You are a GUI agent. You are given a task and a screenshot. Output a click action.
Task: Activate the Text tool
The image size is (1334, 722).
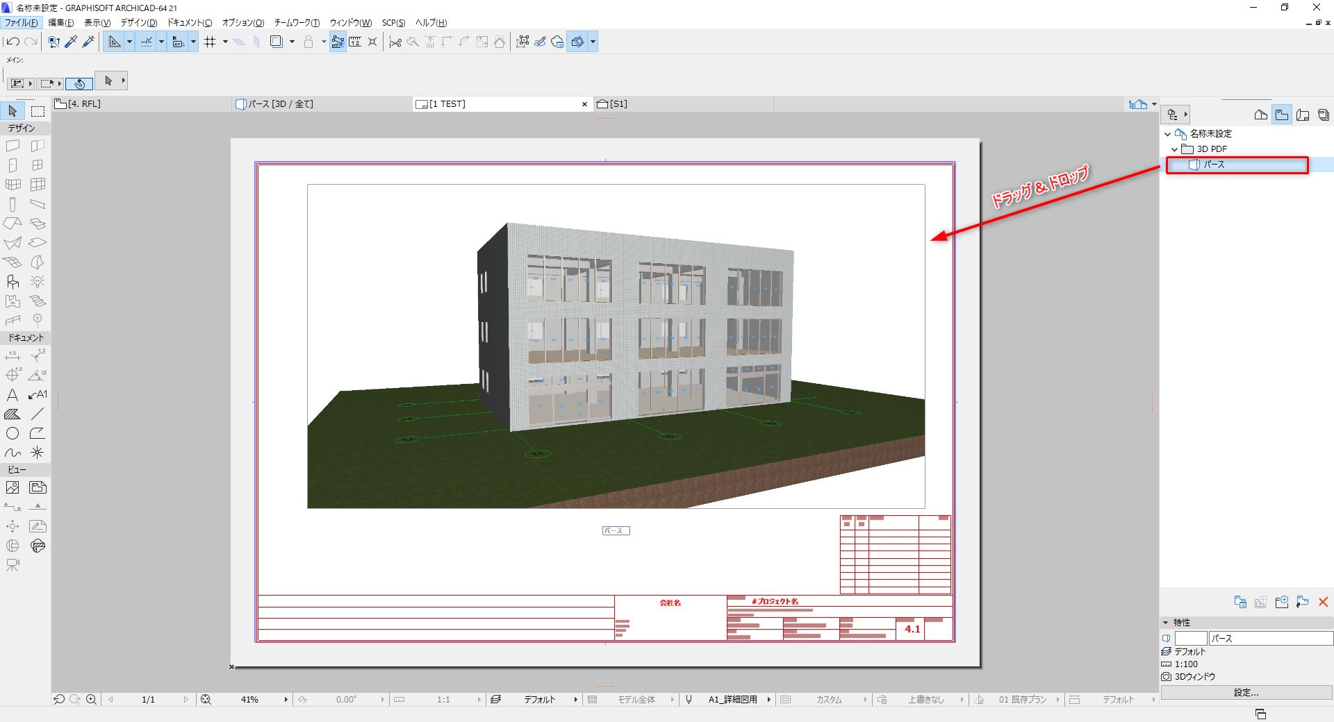click(x=13, y=395)
